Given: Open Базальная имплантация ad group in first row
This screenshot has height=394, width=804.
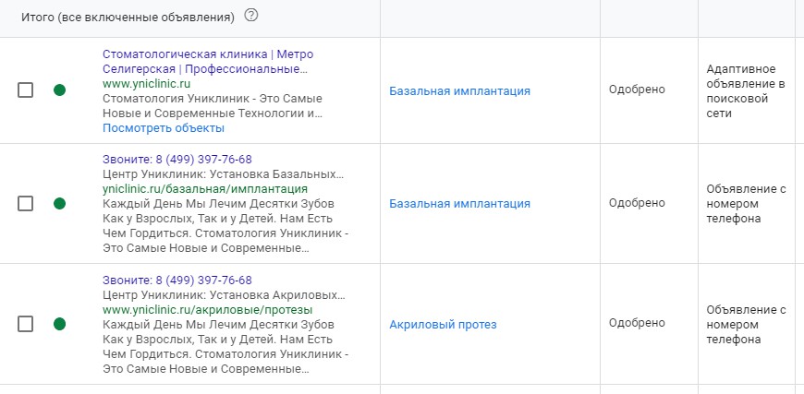Looking at the screenshot, I should click(459, 91).
